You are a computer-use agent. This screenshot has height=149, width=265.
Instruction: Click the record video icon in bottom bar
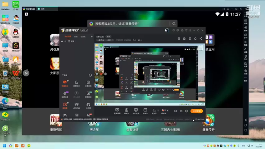tap(176, 111)
